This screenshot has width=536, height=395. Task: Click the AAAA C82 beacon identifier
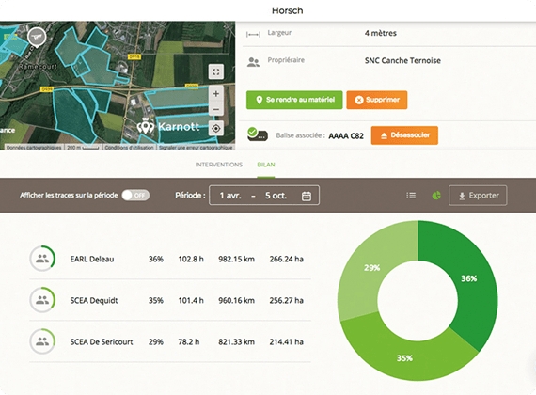click(x=346, y=136)
